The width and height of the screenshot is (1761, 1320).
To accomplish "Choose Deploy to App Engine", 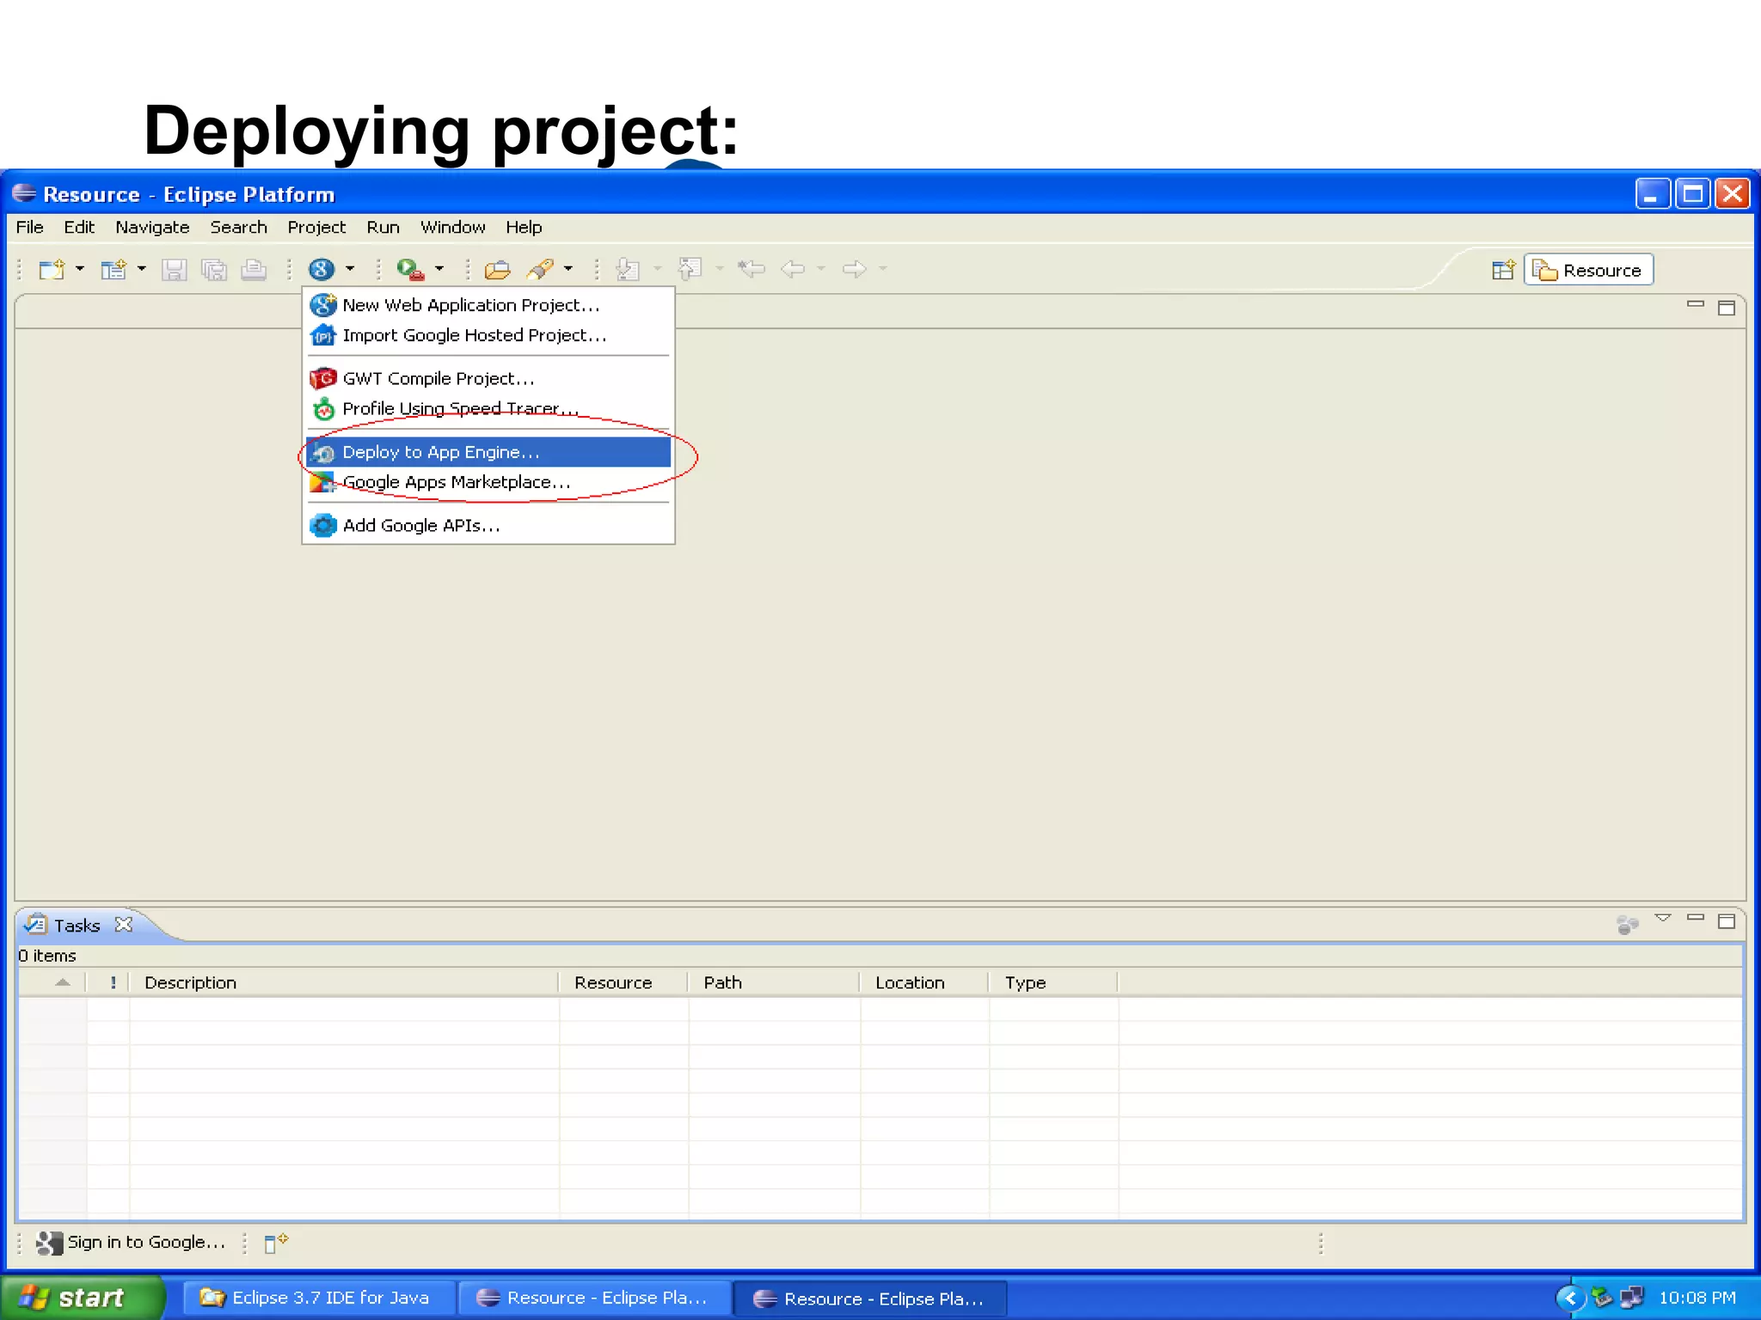I will (488, 452).
